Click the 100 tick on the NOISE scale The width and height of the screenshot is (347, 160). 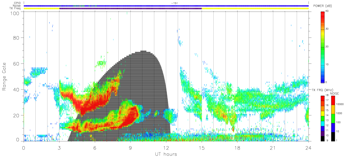tap(339, 122)
